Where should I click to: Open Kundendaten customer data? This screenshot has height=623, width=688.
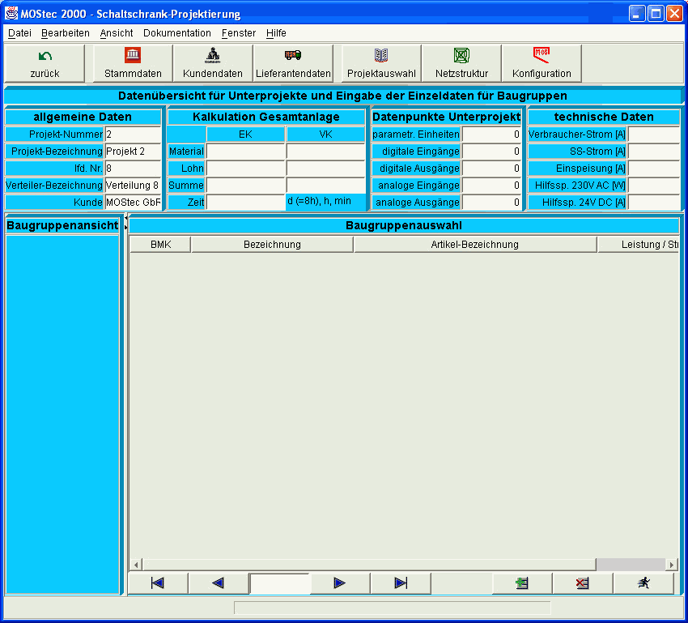click(213, 63)
